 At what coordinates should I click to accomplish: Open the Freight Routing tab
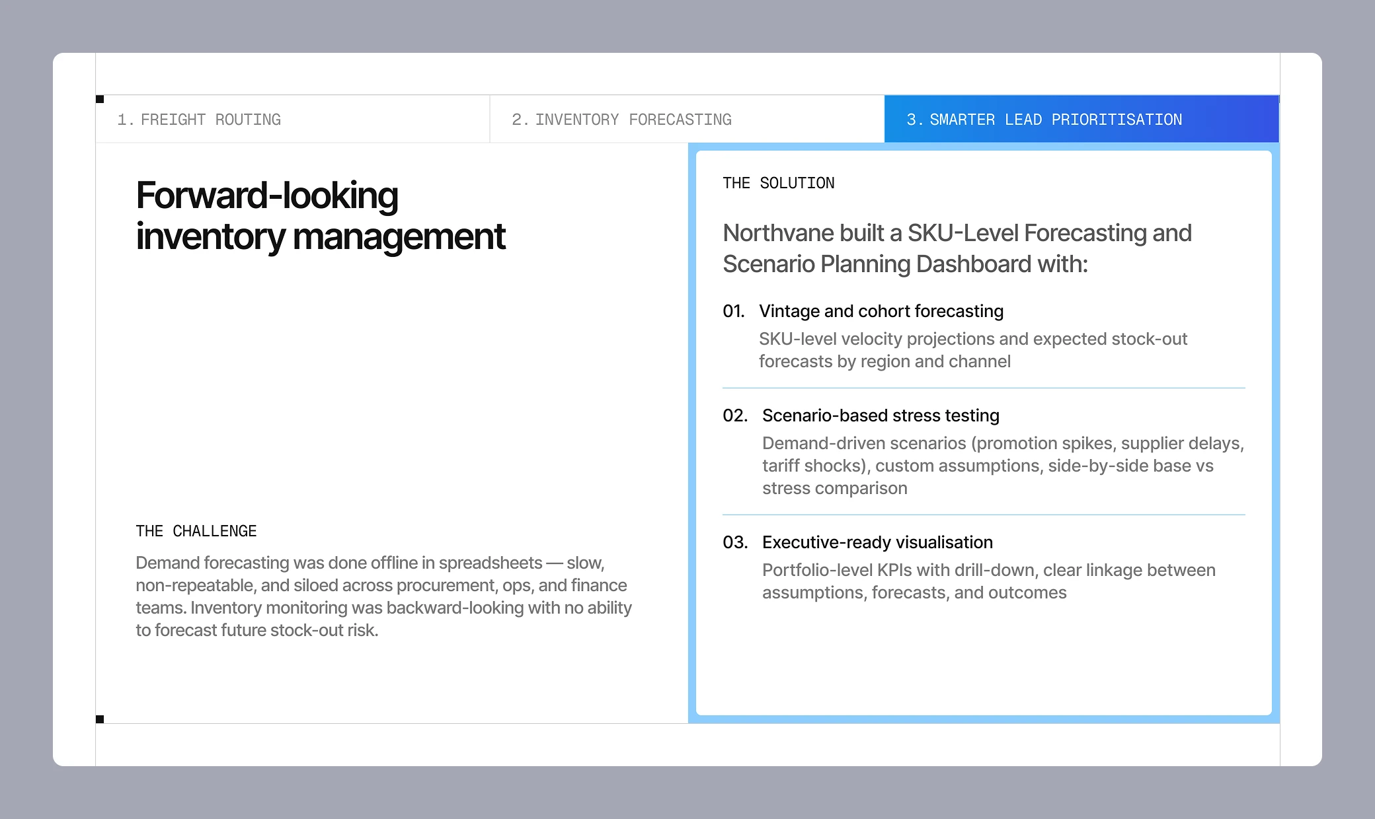click(198, 120)
